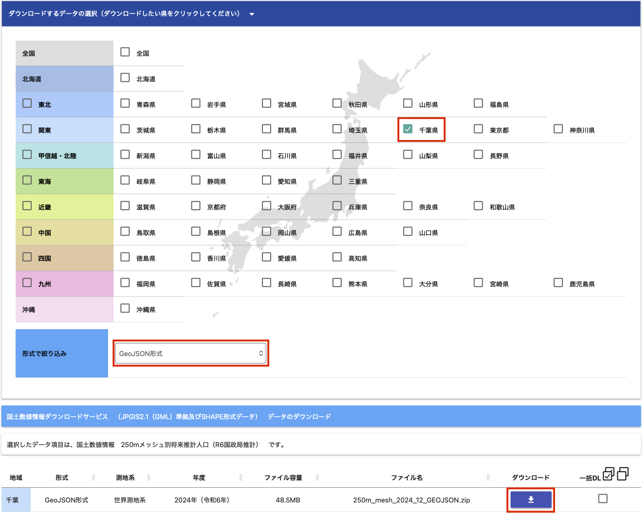This screenshot has height=513, width=642.
Task: Tick the bulk download checkbox in 千葉 row
Action: point(603,498)
